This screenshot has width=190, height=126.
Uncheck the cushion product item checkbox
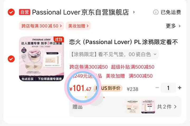pyautogui.click(x=11, y=59)
